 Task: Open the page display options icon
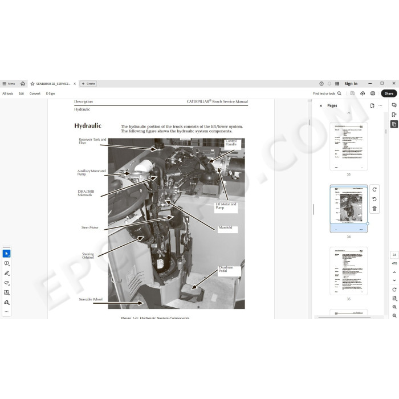394,298
